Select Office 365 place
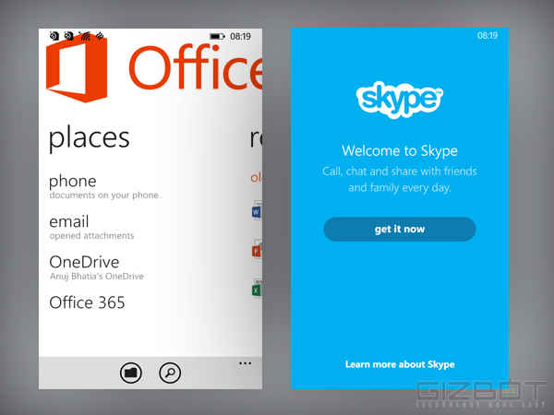The height and width of the screenshot is (415, 554). 87,302
